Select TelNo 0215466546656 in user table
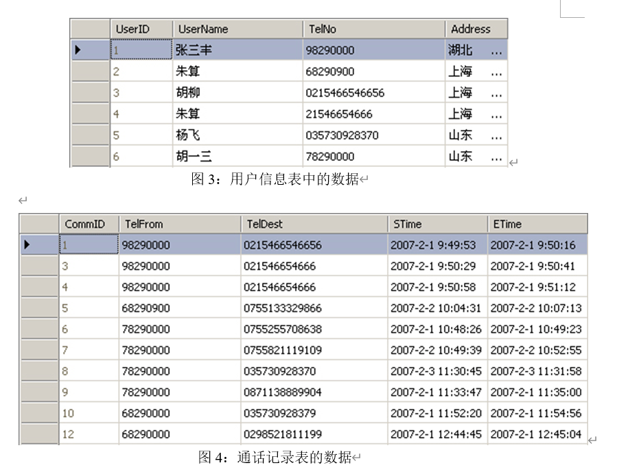 pos(374,93)
